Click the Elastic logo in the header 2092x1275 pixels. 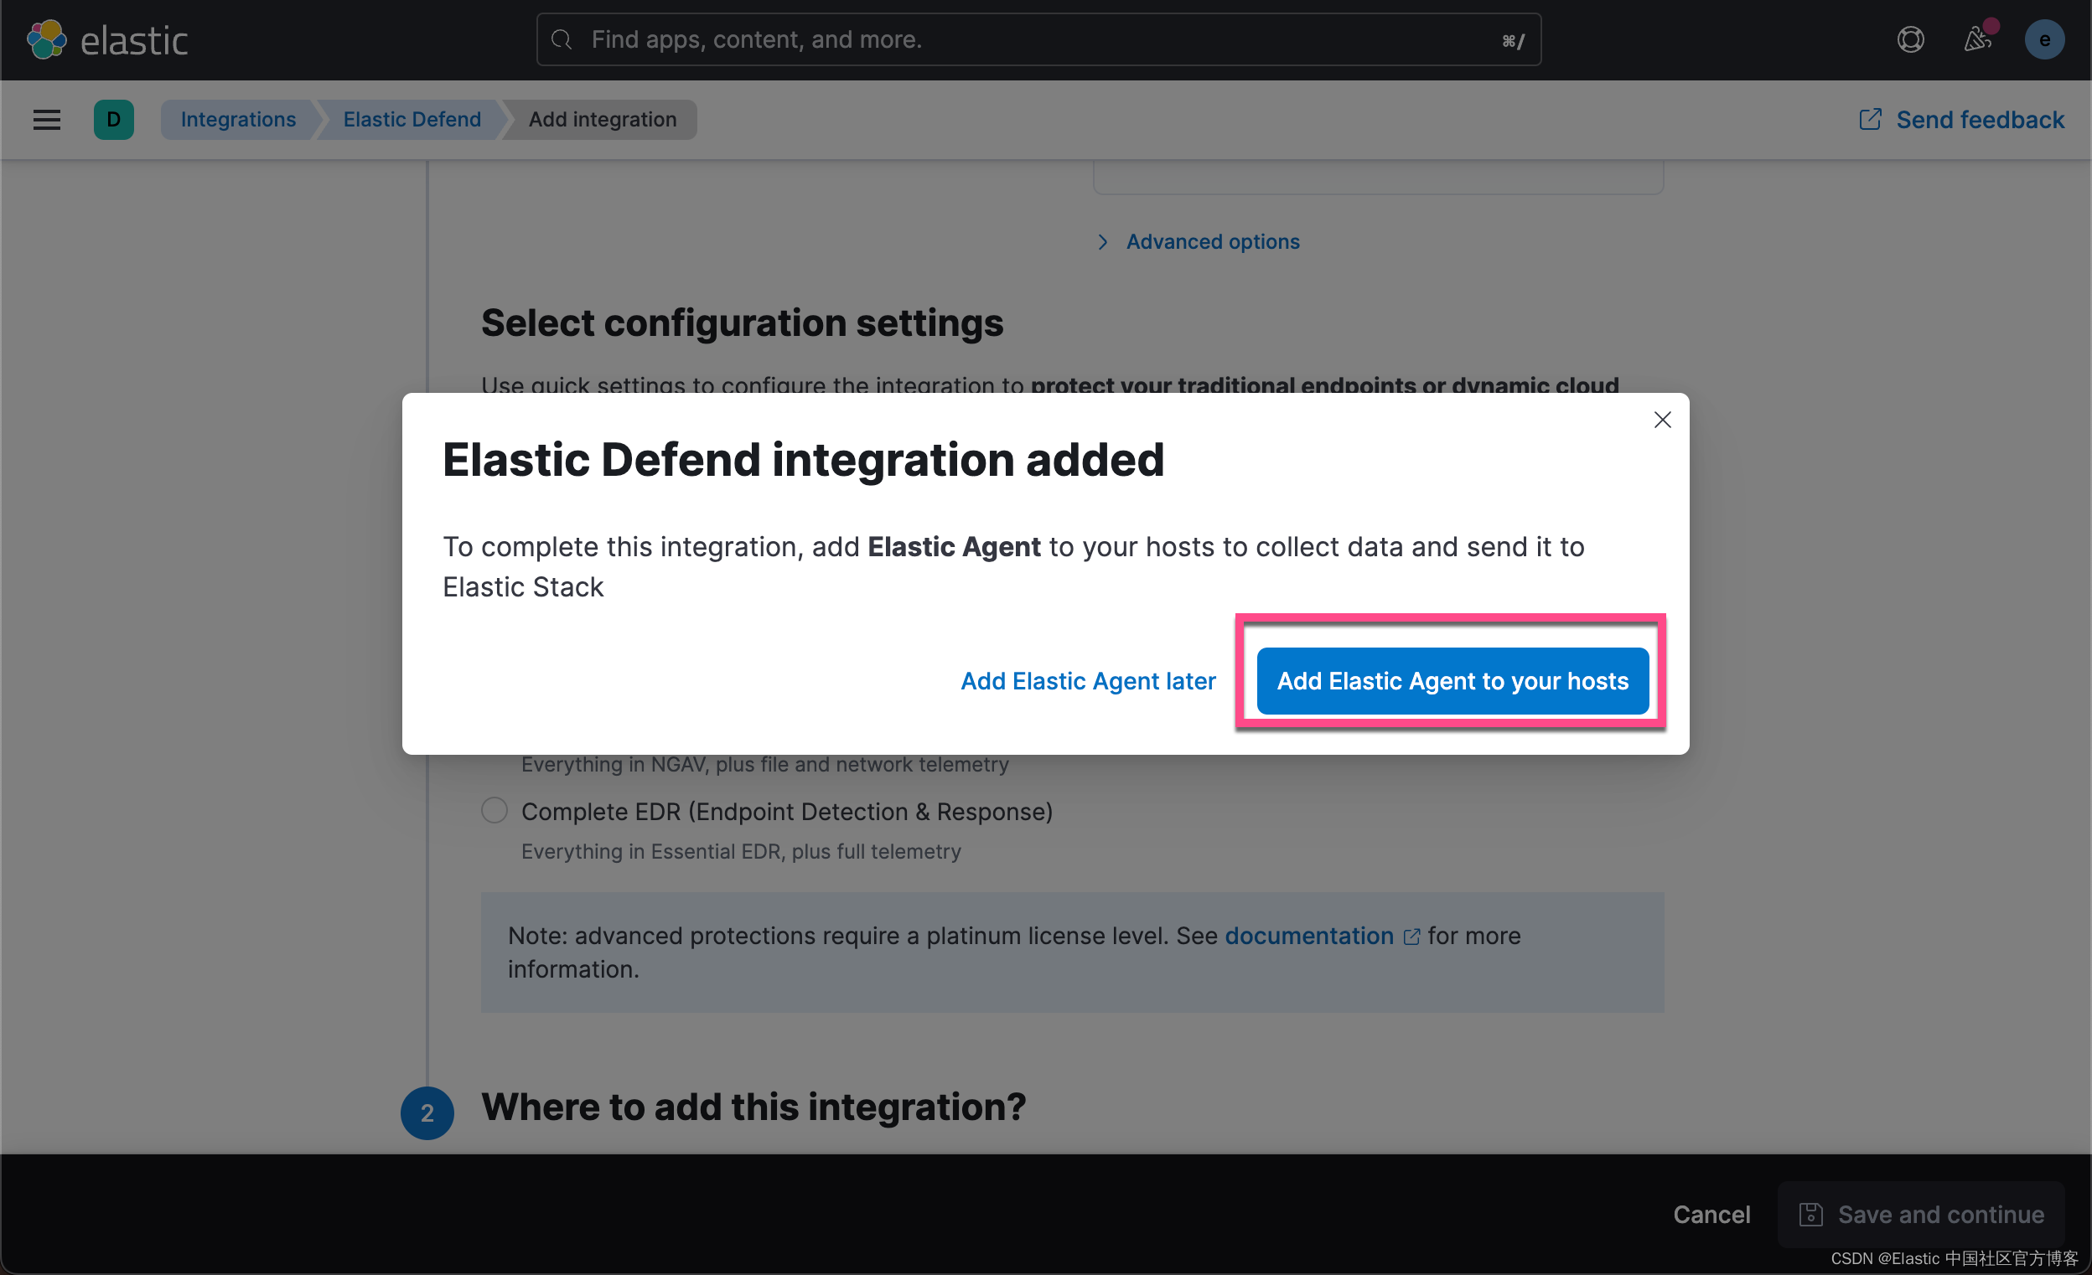(107, 40)
